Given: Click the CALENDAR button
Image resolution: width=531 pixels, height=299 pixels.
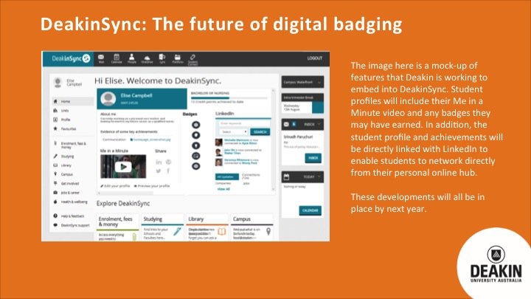Looking at the screenshot, I should coord(310,210).
